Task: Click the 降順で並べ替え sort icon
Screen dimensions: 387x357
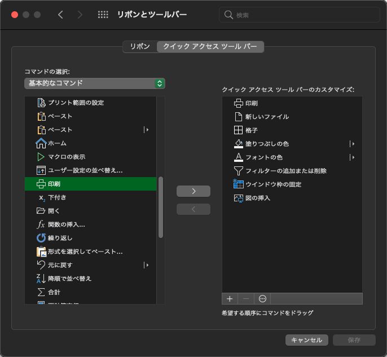Action: pos(41,279)
